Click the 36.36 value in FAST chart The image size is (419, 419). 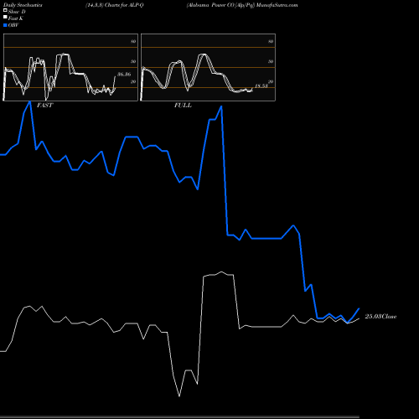click(x=124, y=75)
